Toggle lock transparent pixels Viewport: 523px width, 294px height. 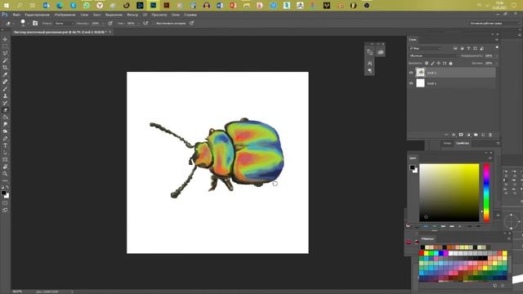click(x=427, y=63)
